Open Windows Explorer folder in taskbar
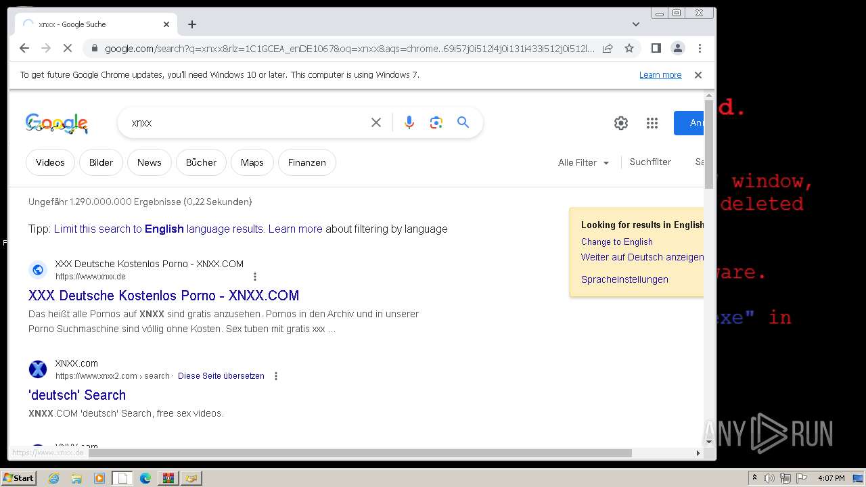This screenshot has height=487, width=866. click(x=76, y=478)
